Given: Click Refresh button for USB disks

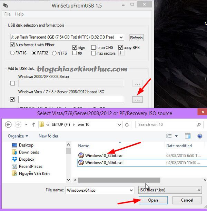Looking at the screenshot, I should point(136,38).
